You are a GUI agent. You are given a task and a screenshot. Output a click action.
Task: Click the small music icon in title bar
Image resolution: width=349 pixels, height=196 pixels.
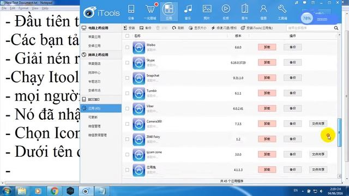[296, 2]
